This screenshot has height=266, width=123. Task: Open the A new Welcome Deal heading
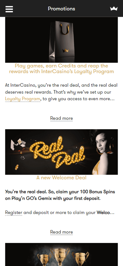click(61, 178)
